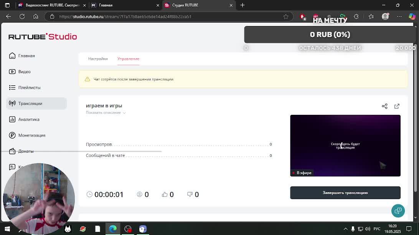Click the Просмотров count row
The height and width of the screenshot is (235, 419).
click(179, 144)
